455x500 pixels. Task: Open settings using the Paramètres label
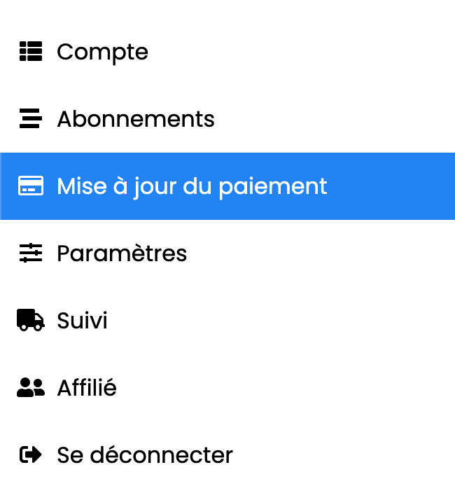(122, 253)
